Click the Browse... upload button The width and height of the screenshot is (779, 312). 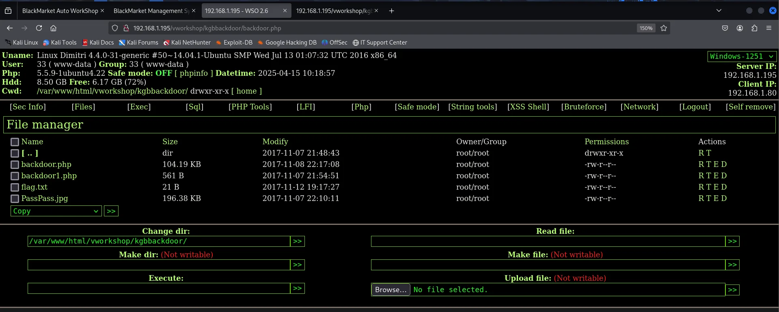pyautogui.click(x=391, y=290)
